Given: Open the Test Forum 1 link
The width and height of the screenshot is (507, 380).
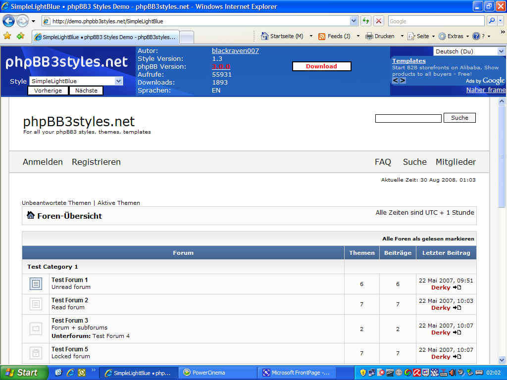Looking at the screenshot, I should pyautogui.click(x=69, y=280).
